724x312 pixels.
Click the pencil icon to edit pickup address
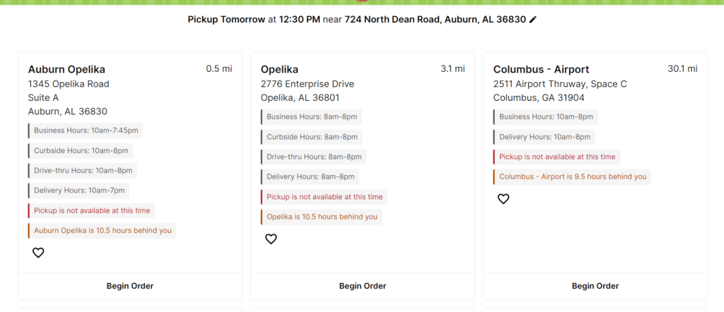click(x=533, y=20)
